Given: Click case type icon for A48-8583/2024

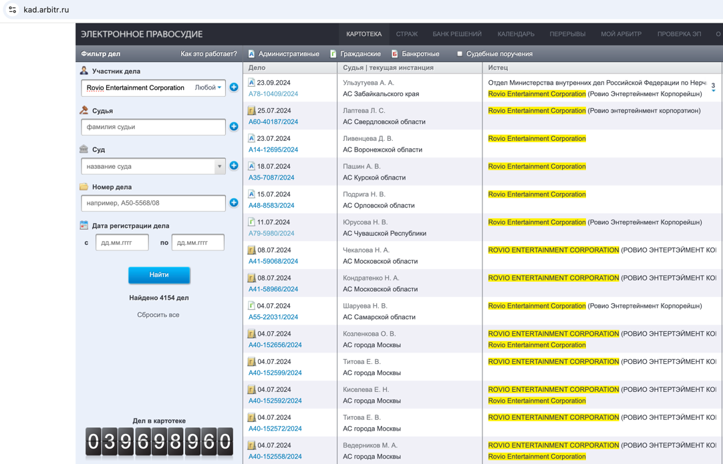Looking at the screenshot, I should (x=251, y=194).
